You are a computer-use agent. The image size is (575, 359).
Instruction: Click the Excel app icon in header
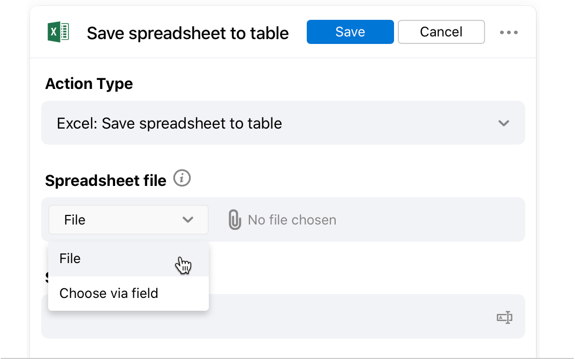(58, 32)
